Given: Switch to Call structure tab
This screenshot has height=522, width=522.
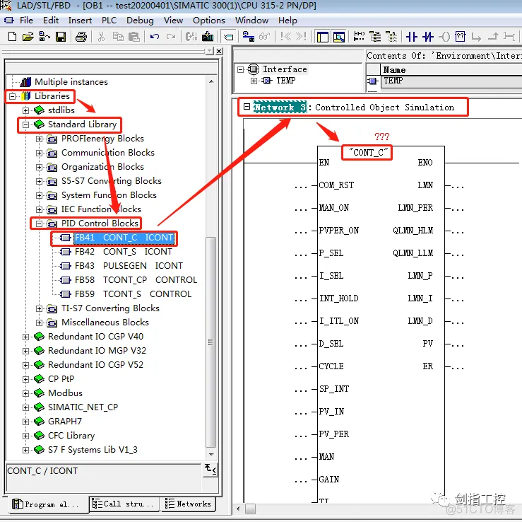Looking at the screenshot, I should (x=124, y=504).
